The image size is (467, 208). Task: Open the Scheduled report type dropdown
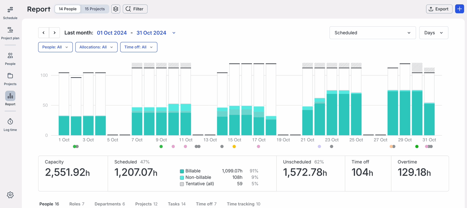[x=372, y=33]
